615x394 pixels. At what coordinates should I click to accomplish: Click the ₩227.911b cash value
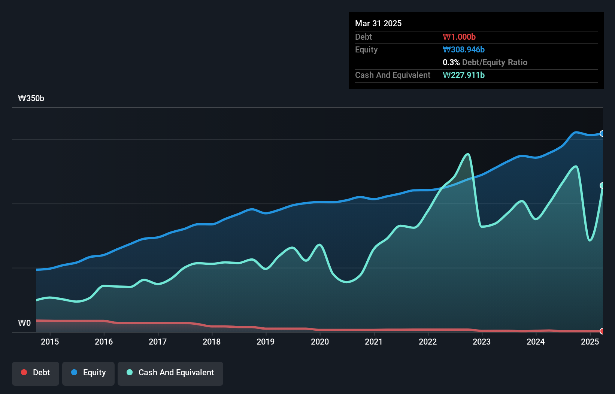pyautogui.click(x=464, y=75)
